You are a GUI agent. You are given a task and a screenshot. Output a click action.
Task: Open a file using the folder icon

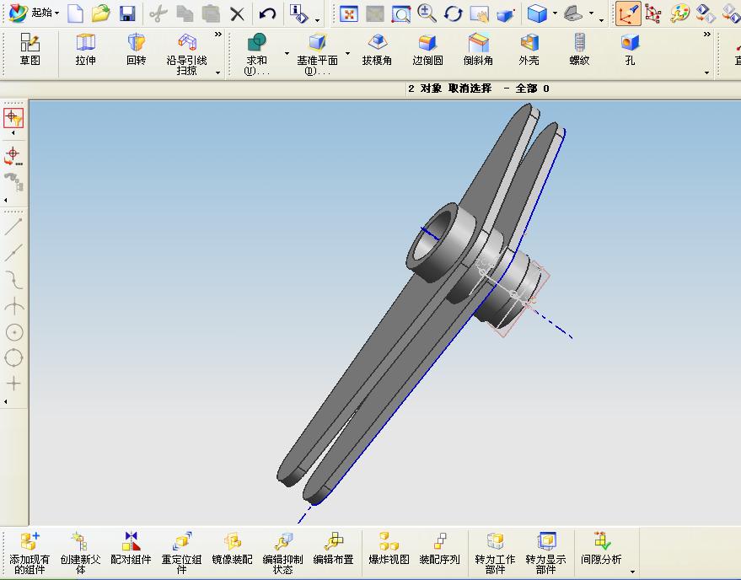point(100,13)
